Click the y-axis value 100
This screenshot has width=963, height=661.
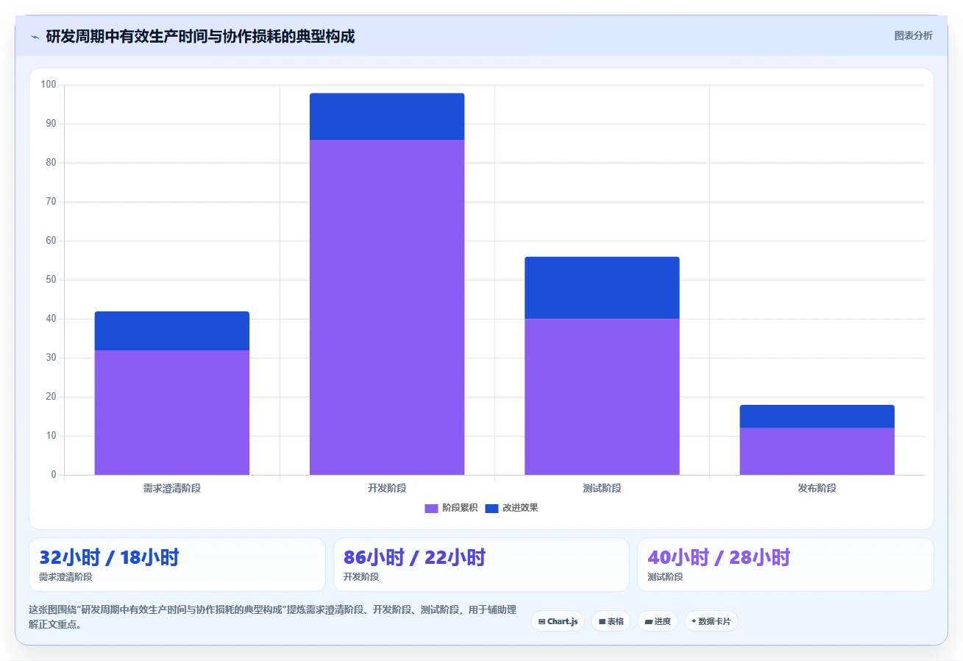[49, 85]
